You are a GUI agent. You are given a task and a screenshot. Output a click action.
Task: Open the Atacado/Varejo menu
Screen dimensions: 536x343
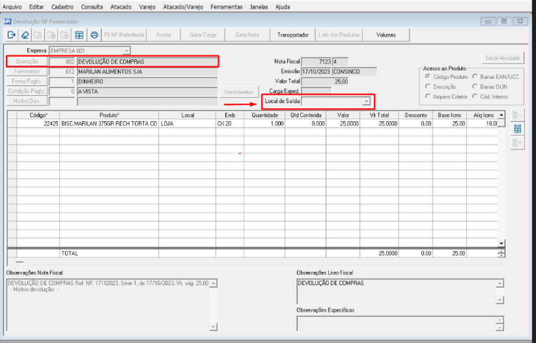pyautogui.click(x=183, y=7)
